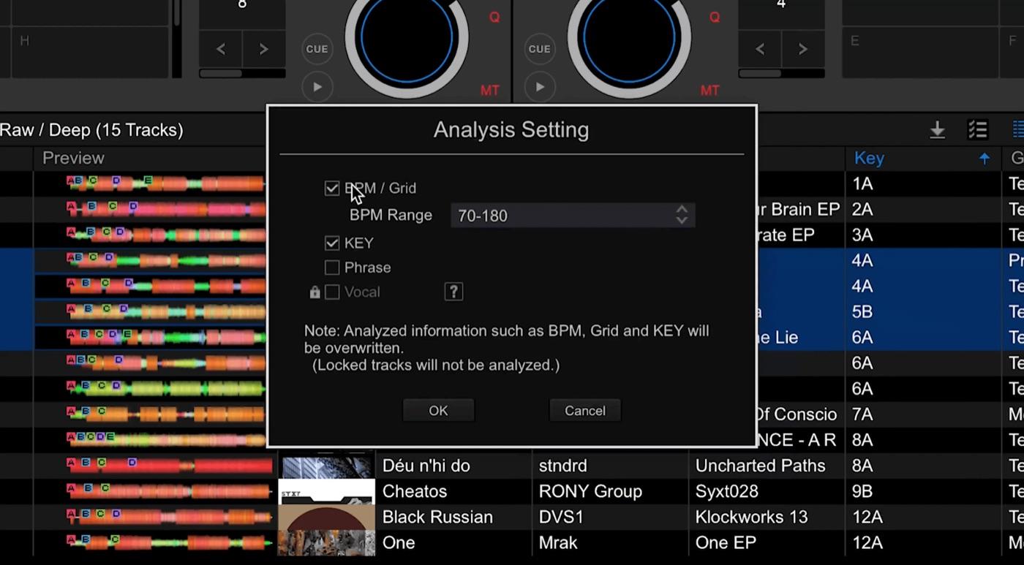
Task: Open the Vocal help question mark
Action: click(x=453, y=292)
